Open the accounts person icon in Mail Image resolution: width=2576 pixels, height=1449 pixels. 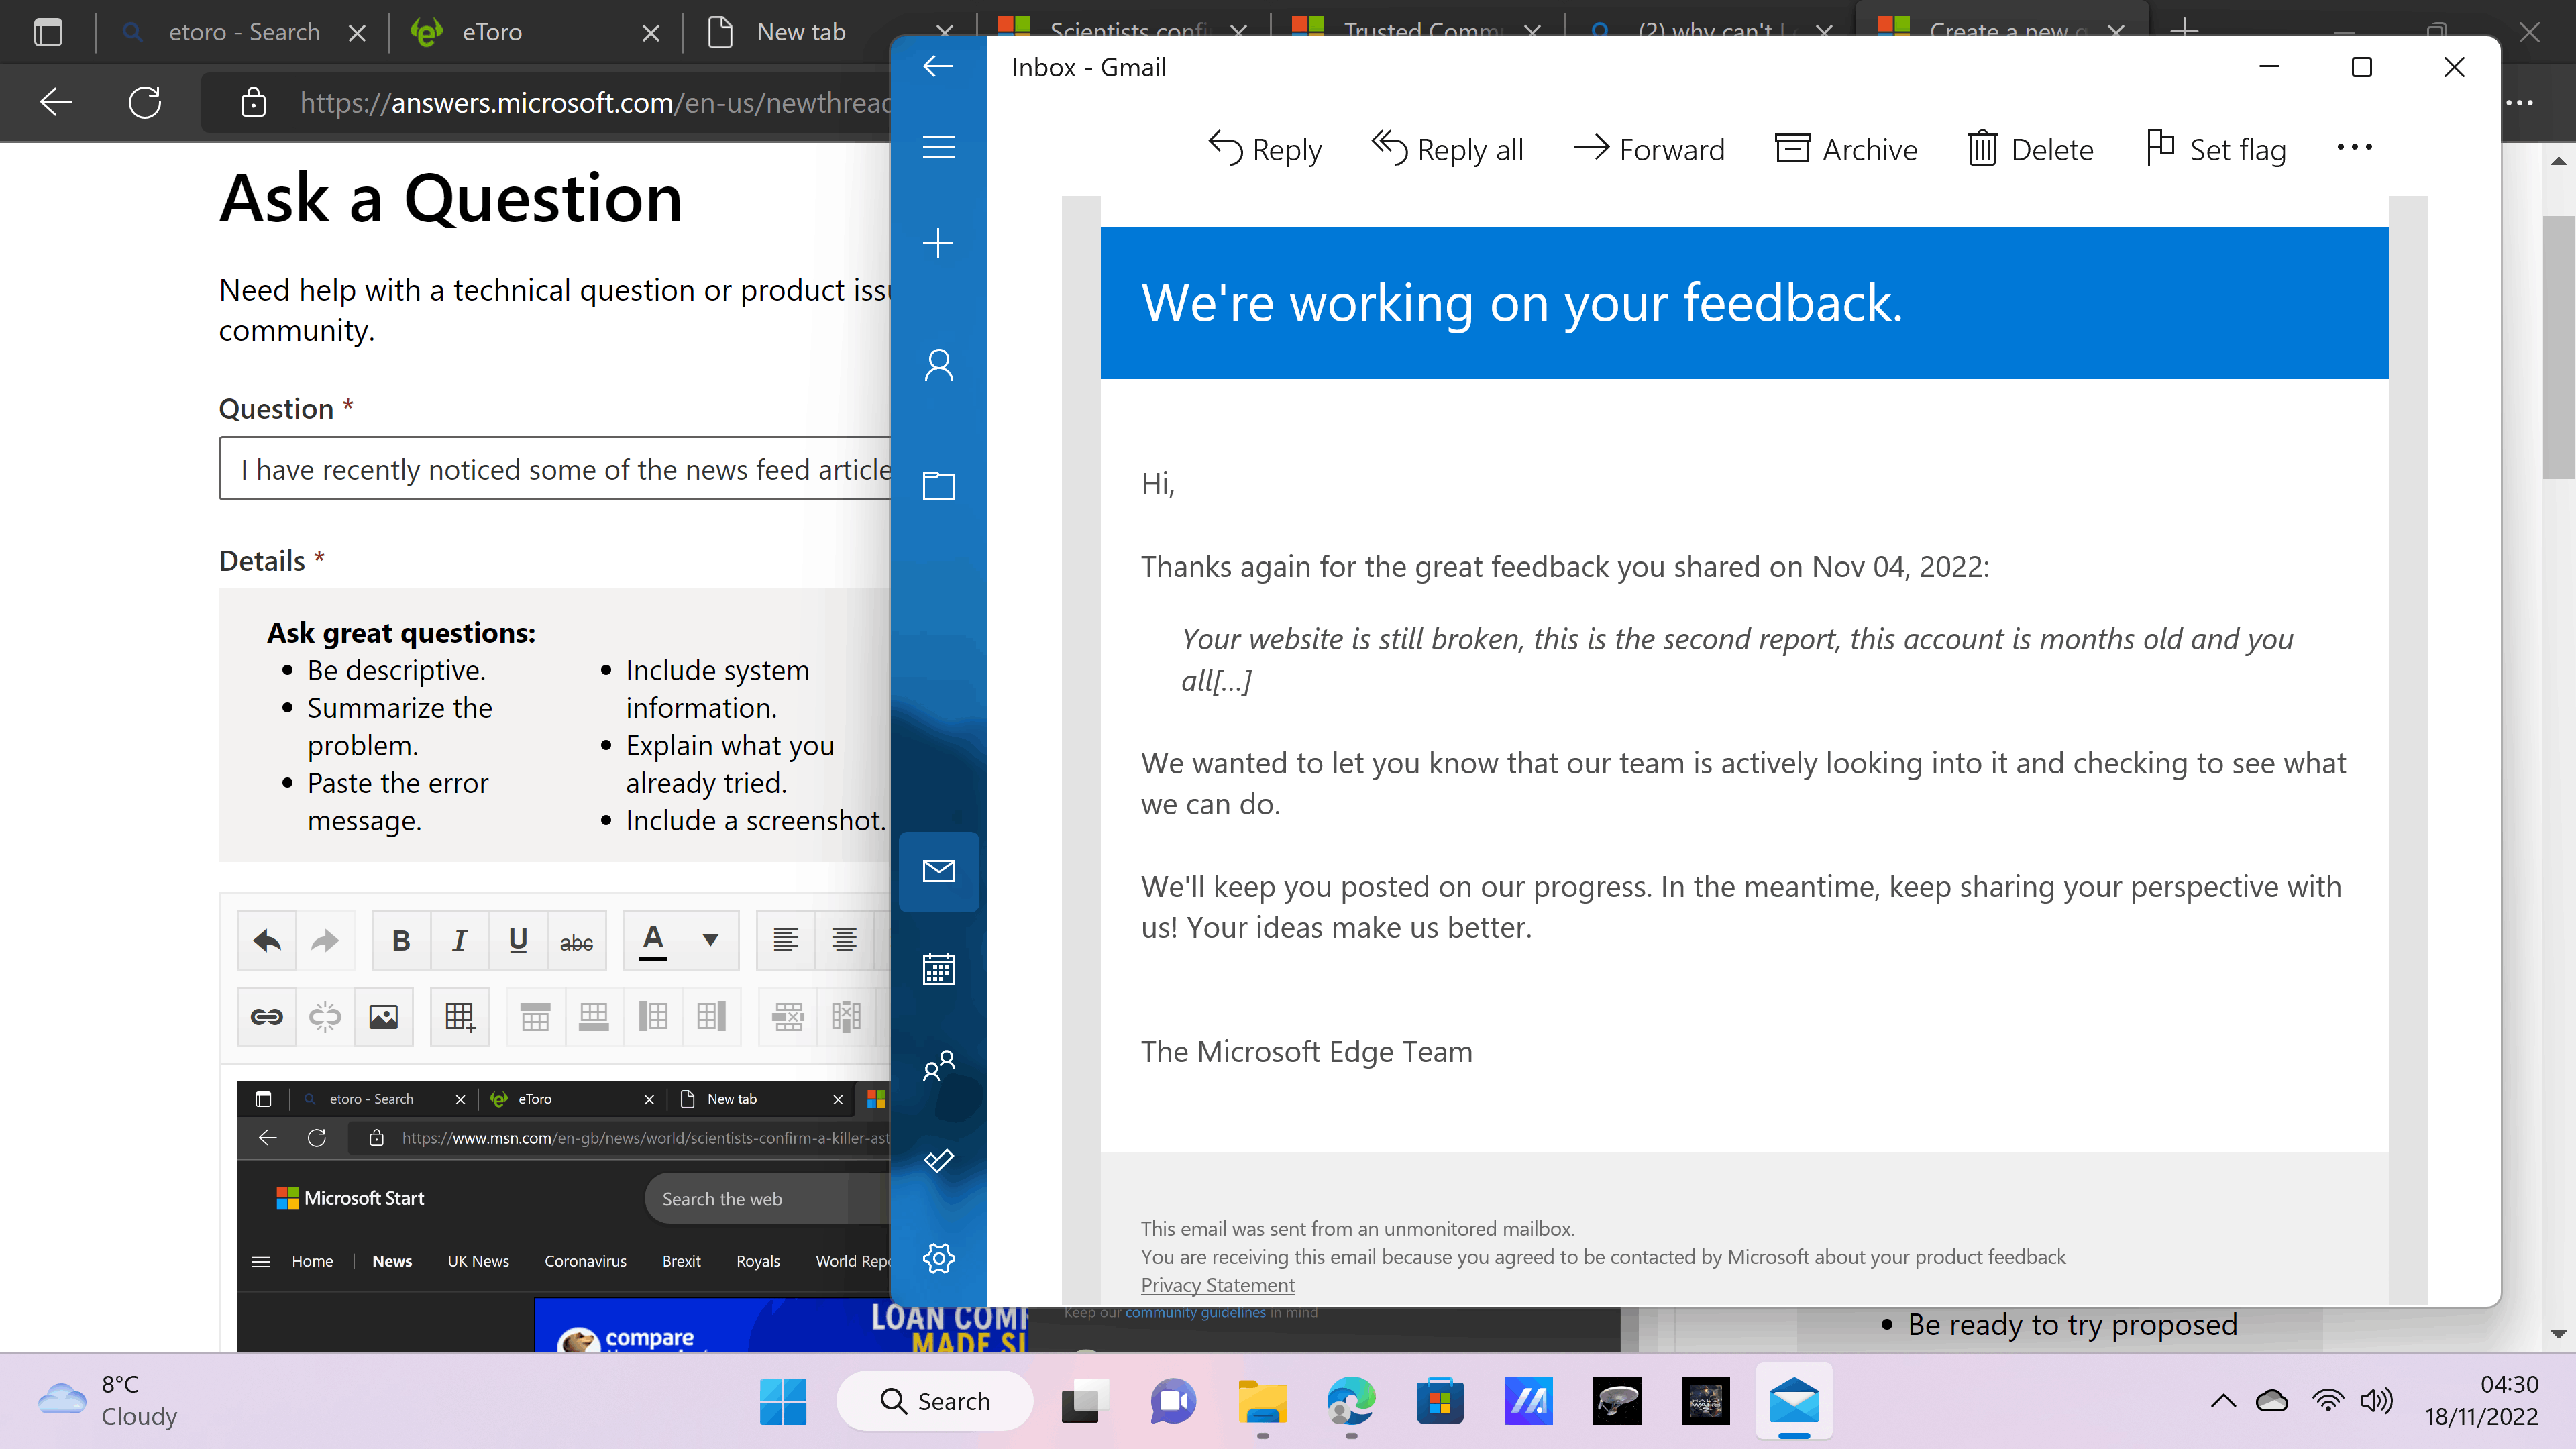point(938,365)
